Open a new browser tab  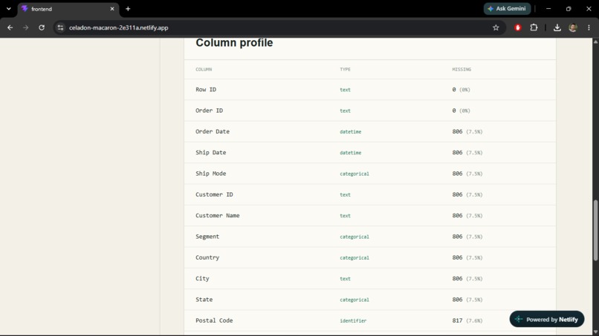(x=128, y=9)
